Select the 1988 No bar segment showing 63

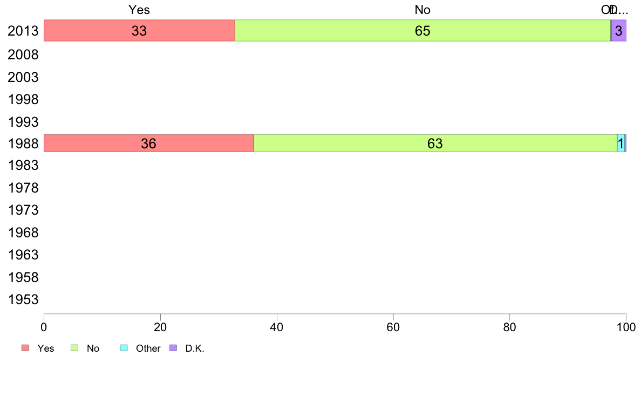(x=435, y=143)
